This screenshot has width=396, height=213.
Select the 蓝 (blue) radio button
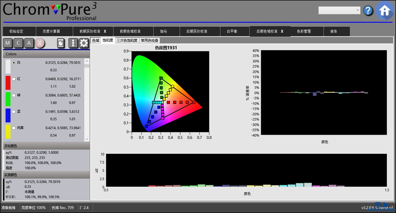coord(14,111)
